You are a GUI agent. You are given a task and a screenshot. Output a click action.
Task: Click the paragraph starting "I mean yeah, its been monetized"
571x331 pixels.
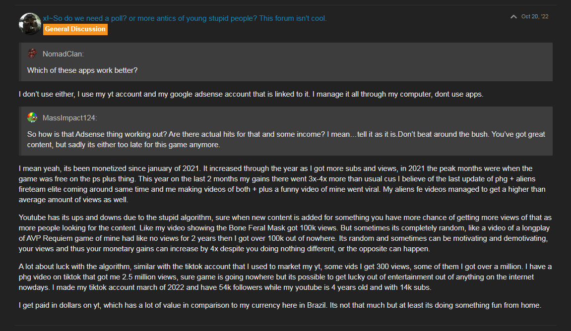coord(282,184)
